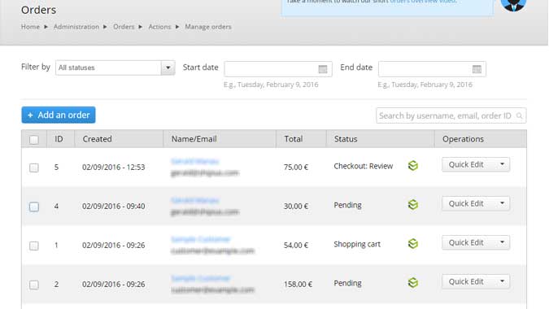Screen dimensions: 549x309
Task: Open customer name link for order 1
Action: (201, 239)
